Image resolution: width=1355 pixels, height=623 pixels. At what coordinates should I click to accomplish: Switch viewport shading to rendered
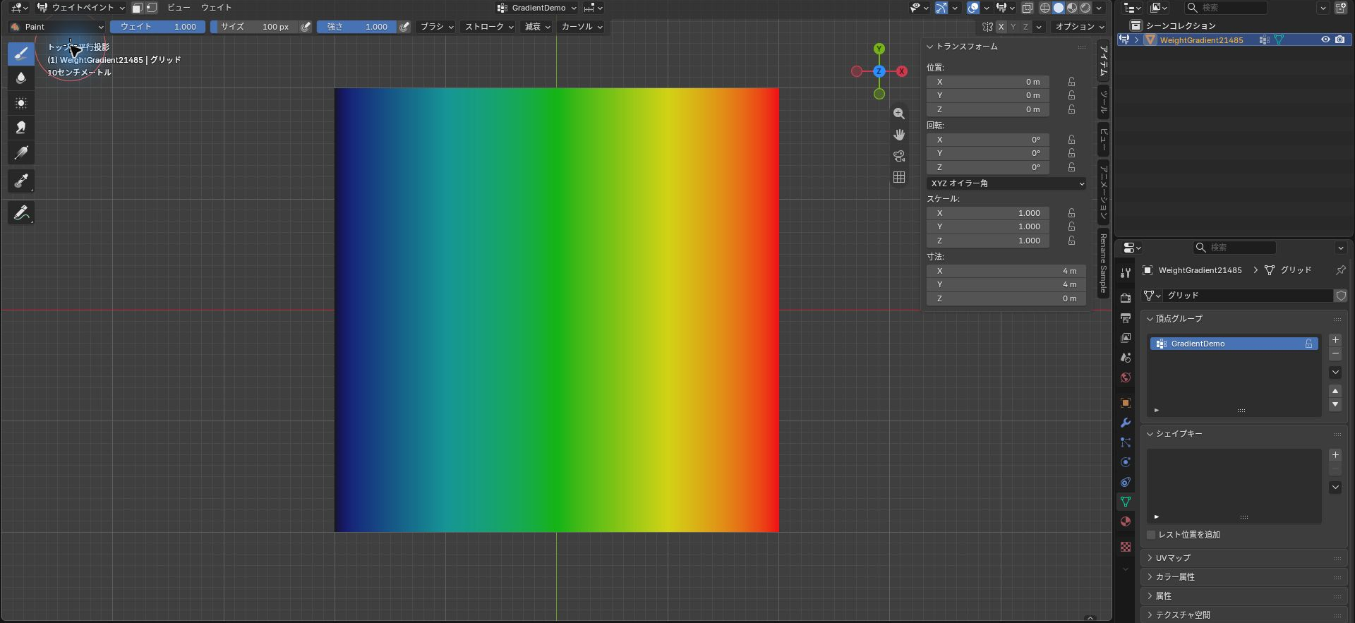click(1085, 8)
